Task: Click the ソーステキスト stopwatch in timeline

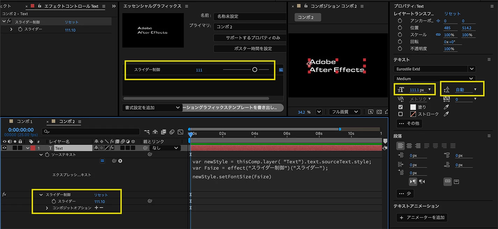Action: pyautogui.click(x=47, y=154)
